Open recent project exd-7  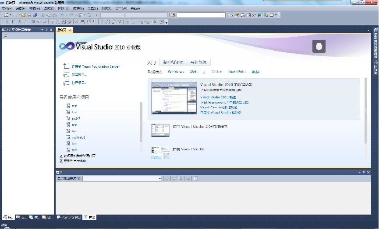click(x=76, y=118)
